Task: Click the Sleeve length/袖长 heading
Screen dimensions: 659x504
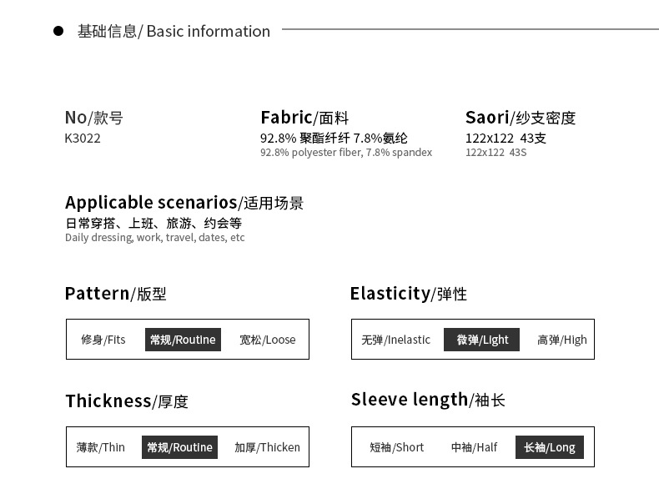Action: (428, 400)
